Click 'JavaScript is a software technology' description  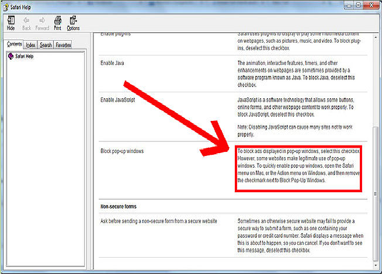(296, 107)
